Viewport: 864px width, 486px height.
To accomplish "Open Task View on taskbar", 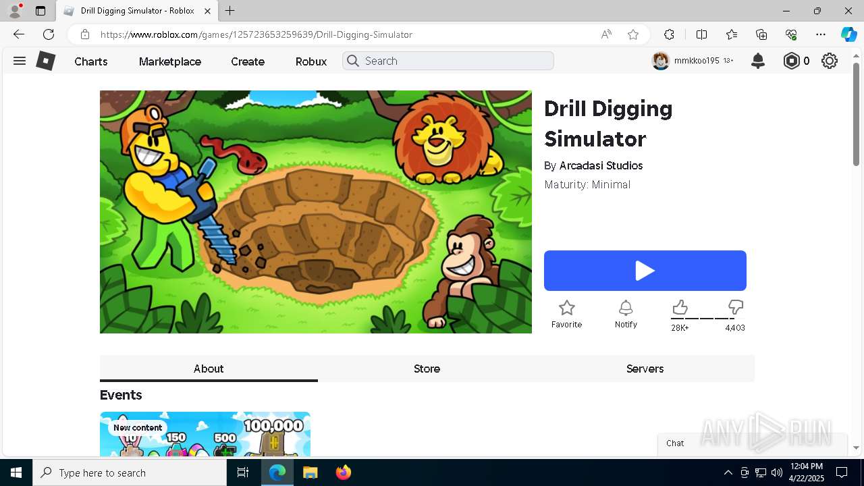I will pos(243,473).
